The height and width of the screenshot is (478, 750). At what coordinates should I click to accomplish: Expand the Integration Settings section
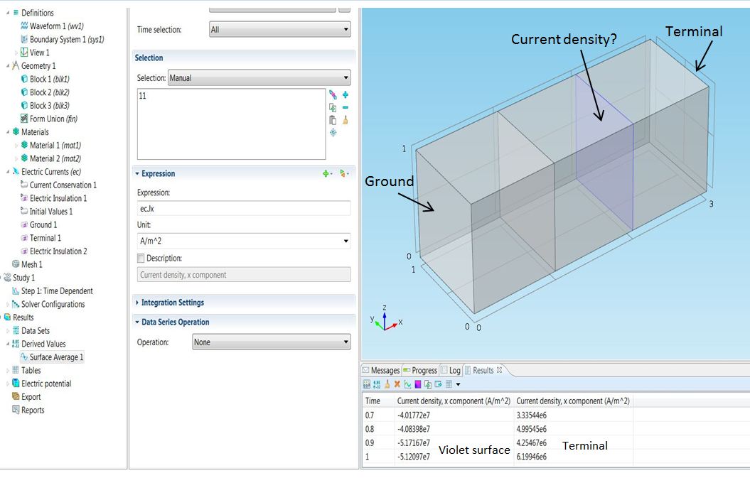tap(172, 303)
